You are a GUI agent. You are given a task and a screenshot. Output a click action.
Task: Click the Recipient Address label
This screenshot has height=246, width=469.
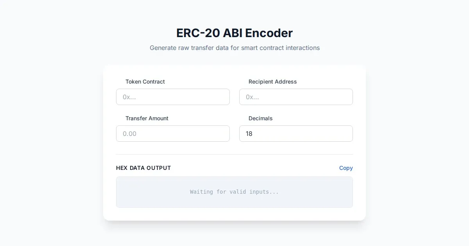click(272, 82)
